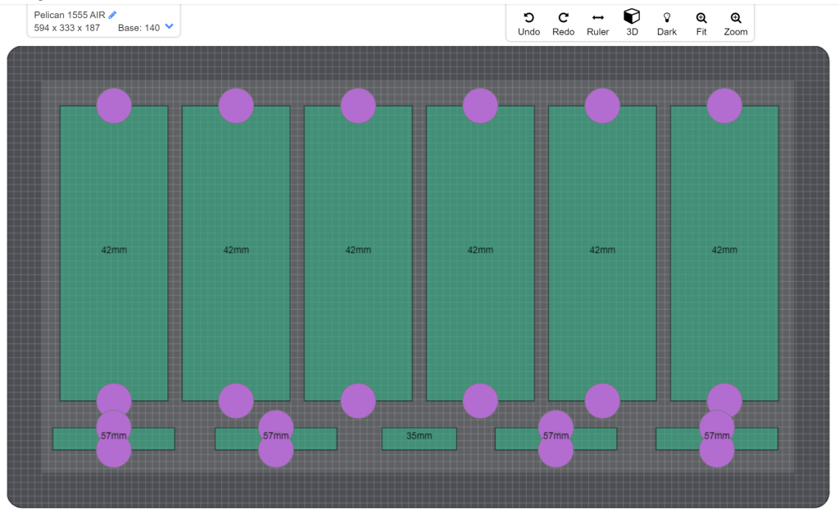Activate the Ruler measuring tool
This screenshot has width=839, height=513.
tap(597, 18)
